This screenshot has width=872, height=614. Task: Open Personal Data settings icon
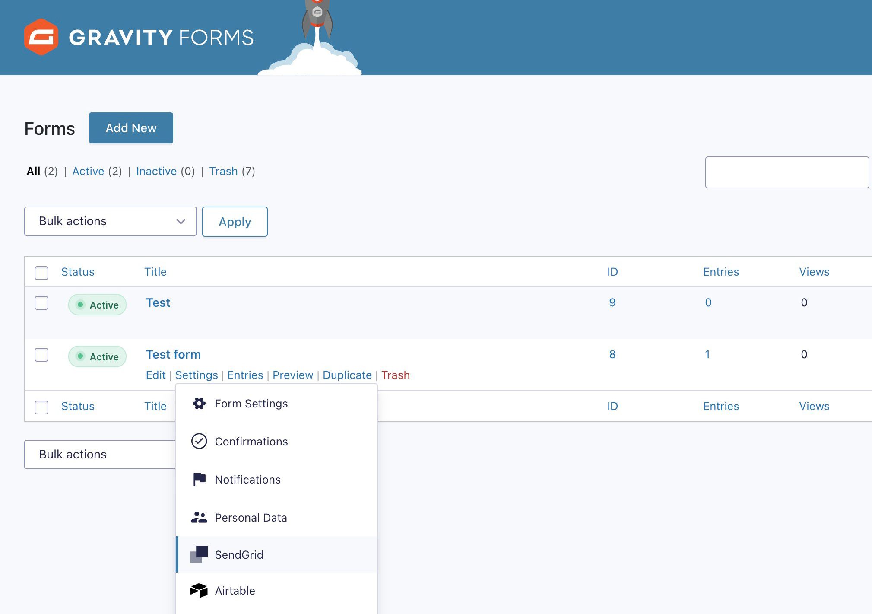199,517
